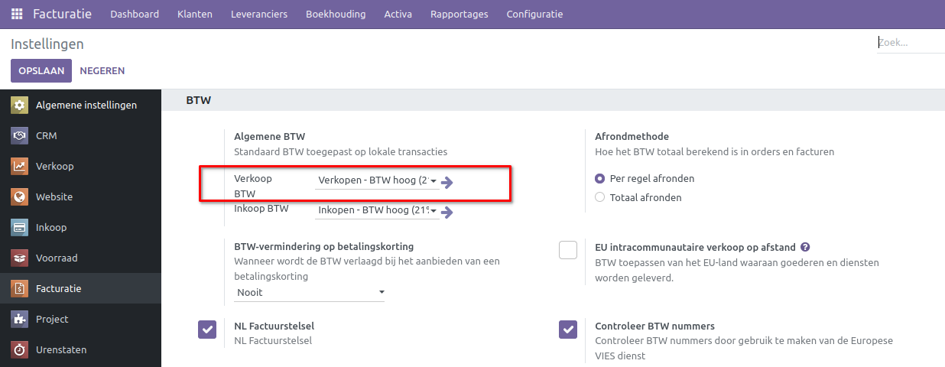Viewport: 945px width, 367px height.
Task: Select Totaal afronden radio button
Action: click(x=600, y=197)
